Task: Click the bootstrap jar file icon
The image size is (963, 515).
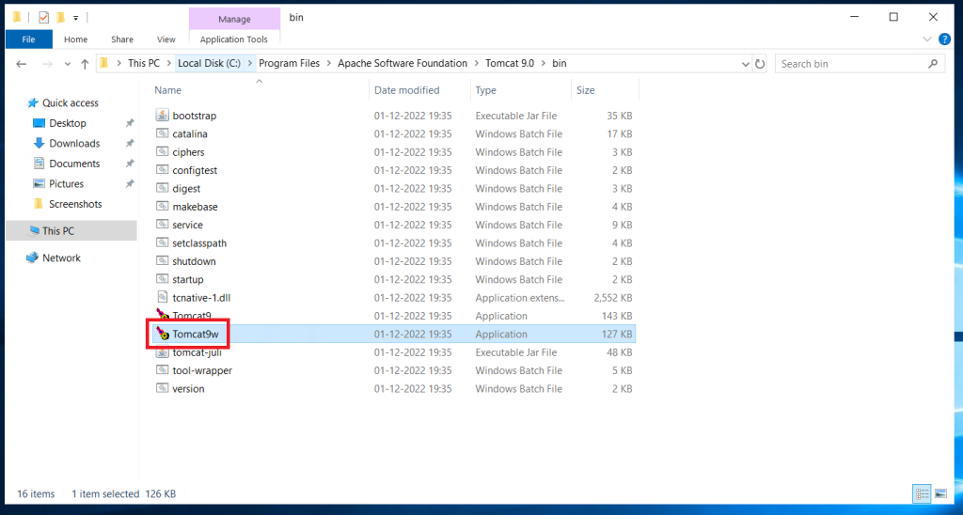Action: 162,115
